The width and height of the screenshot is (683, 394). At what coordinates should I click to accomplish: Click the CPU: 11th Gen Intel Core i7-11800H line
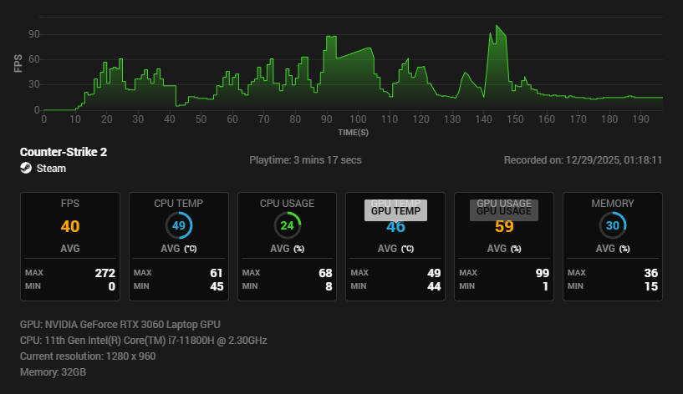pyautogui.click(x=143, y=340)
